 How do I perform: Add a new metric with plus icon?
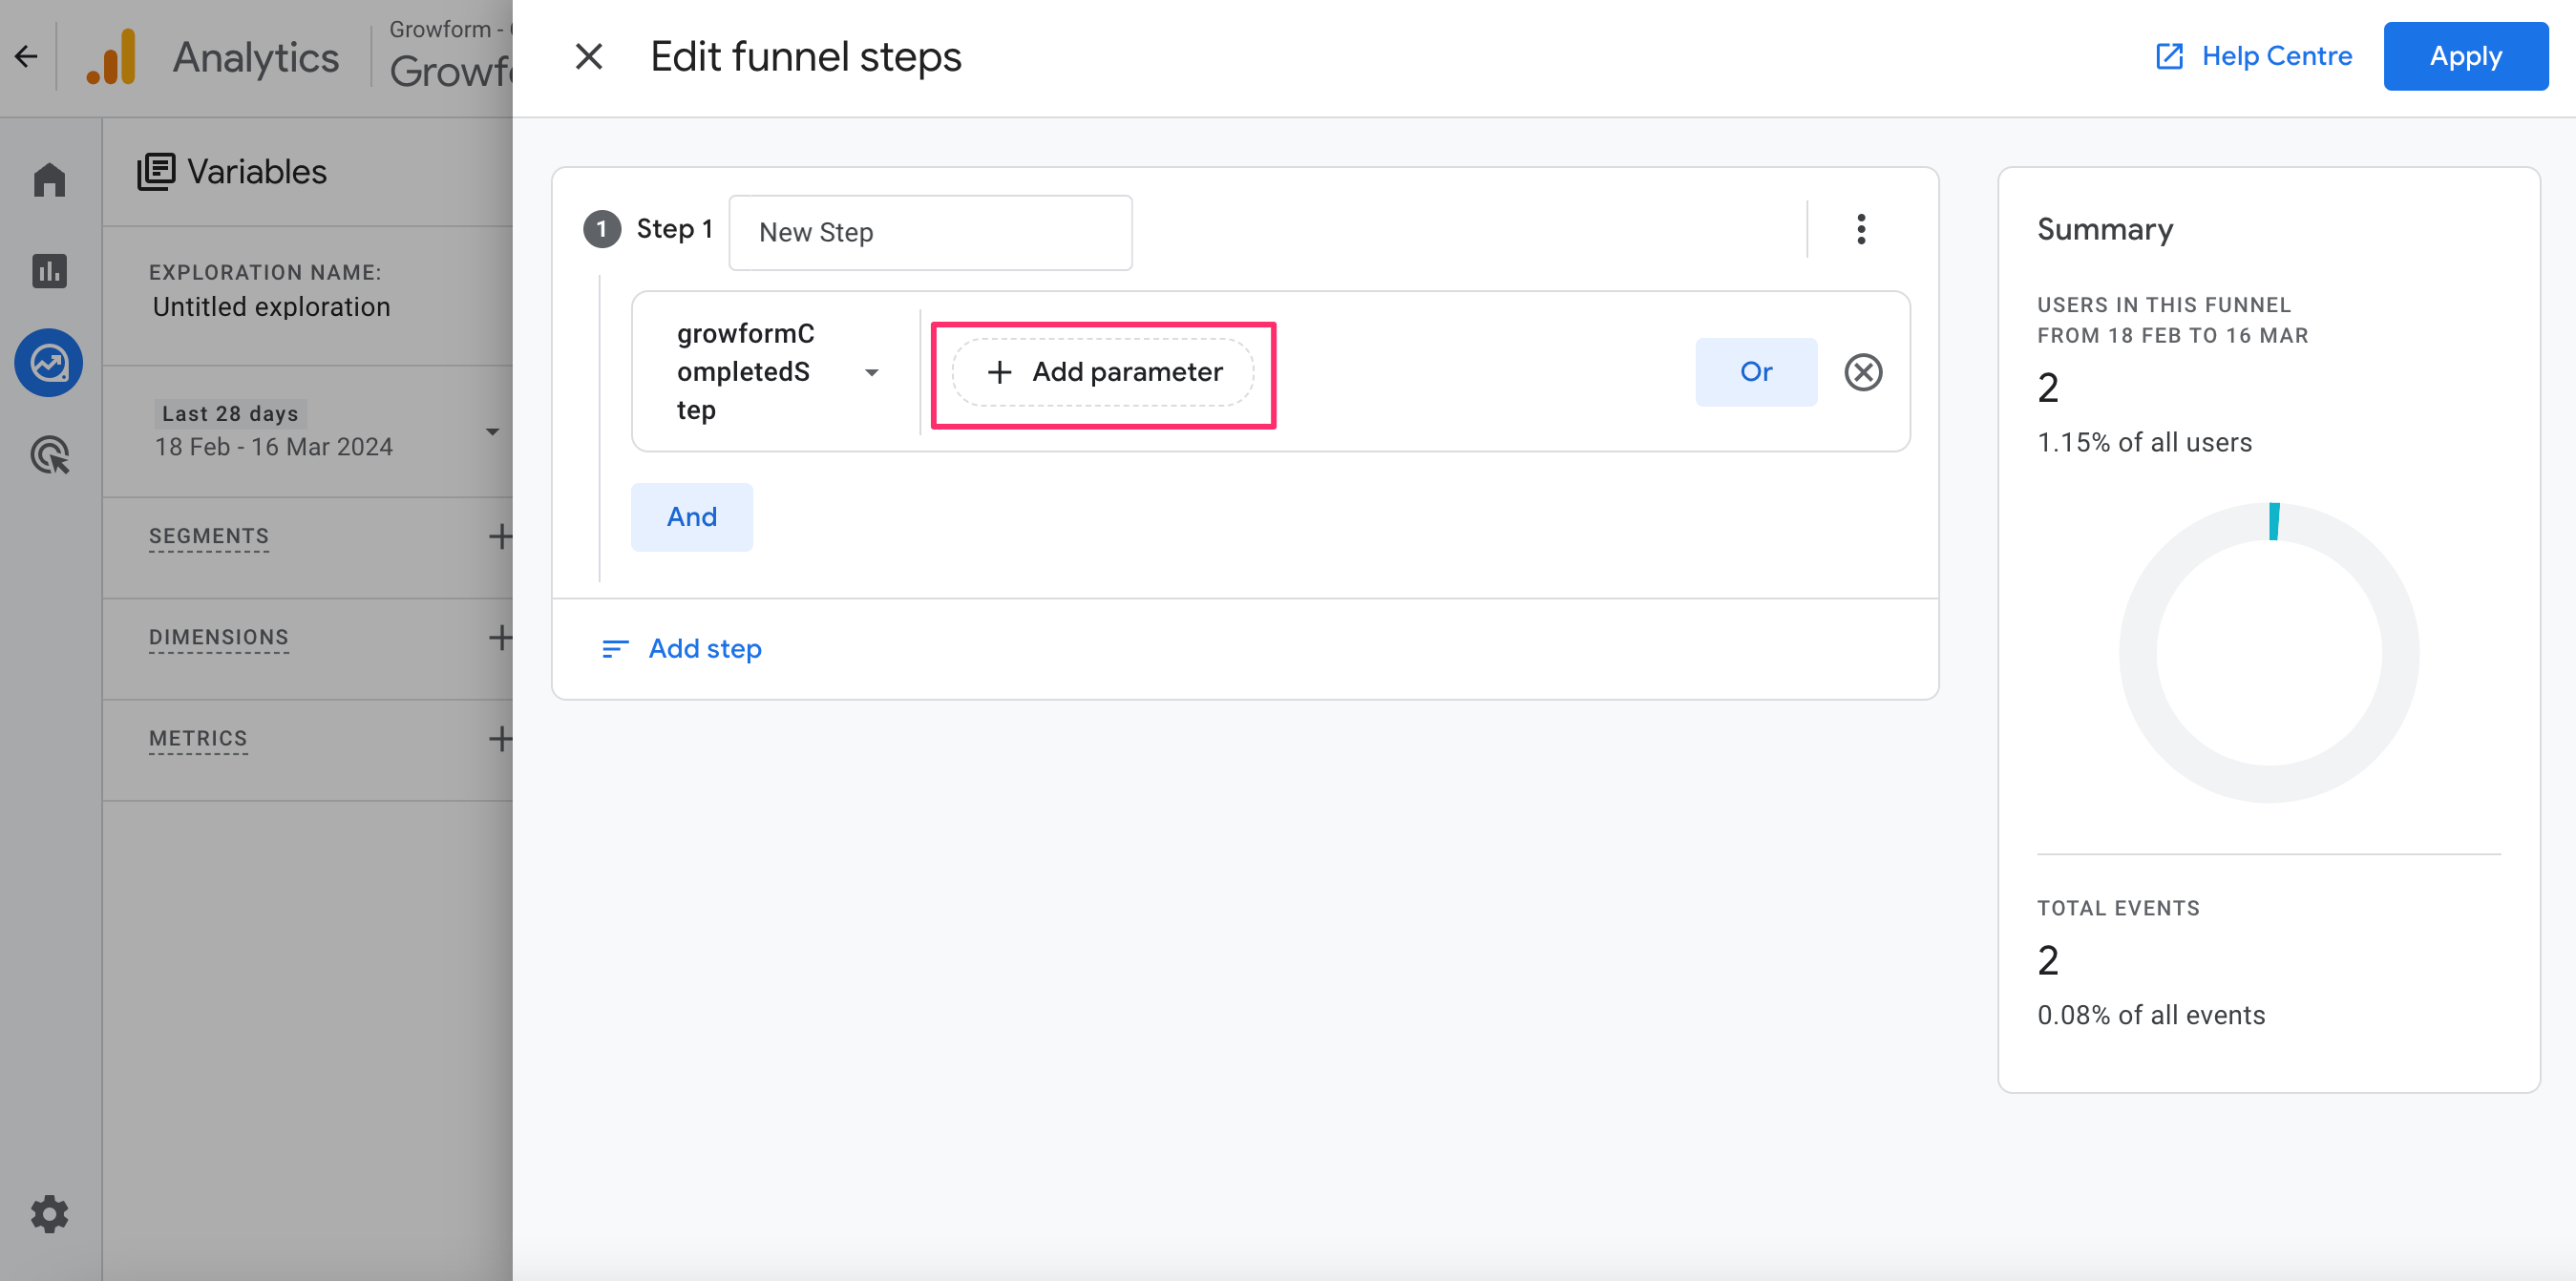[499, 738]
